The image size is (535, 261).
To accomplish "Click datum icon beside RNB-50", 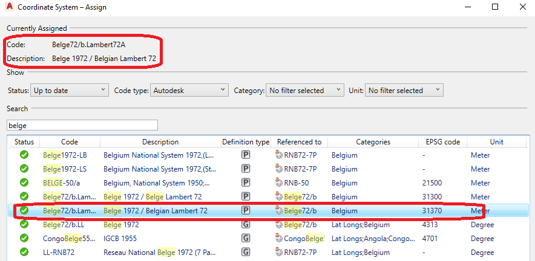I will pos(279,182).
